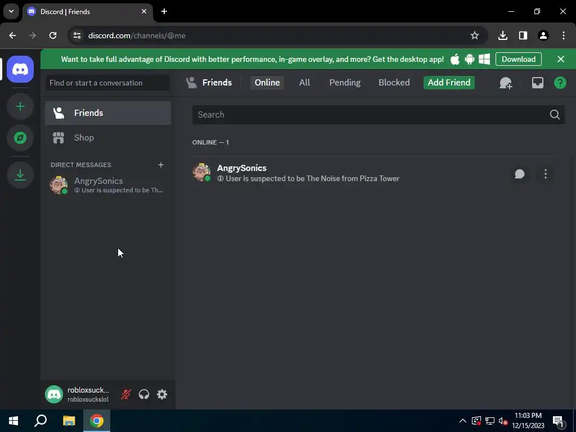Show hidden system tray icons
This screenshot has height=432, width=576.
(x=463, y=421)
